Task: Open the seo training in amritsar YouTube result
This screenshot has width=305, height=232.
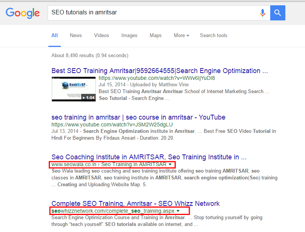Action: coord(138,117)
